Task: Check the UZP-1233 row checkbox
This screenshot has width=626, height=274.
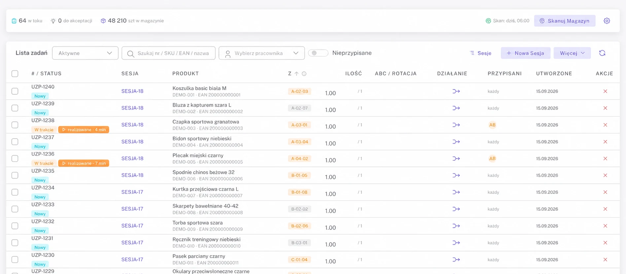Action: pyautogui.click(x=15, y=209)
